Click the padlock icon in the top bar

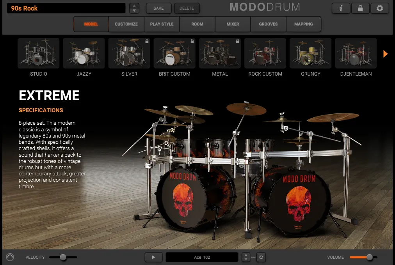360,8
